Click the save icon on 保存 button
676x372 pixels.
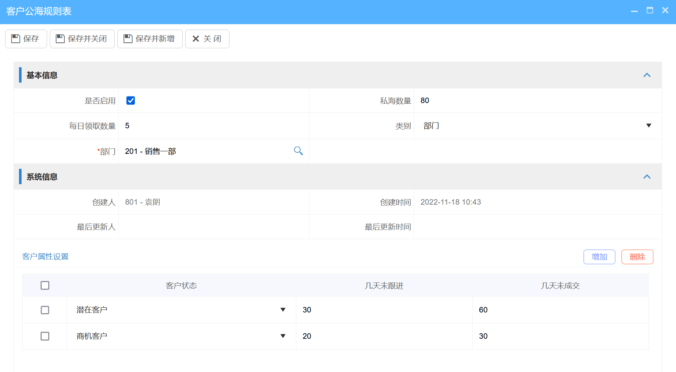click(x=15, y=39)
